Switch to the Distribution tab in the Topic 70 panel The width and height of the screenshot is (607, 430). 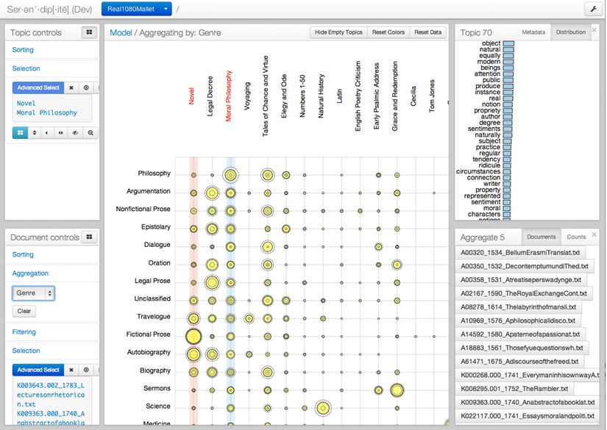point(571,32)
